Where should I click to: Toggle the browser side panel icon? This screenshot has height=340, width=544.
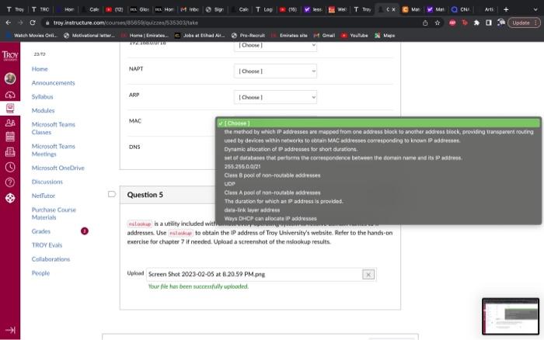[489, 23]
